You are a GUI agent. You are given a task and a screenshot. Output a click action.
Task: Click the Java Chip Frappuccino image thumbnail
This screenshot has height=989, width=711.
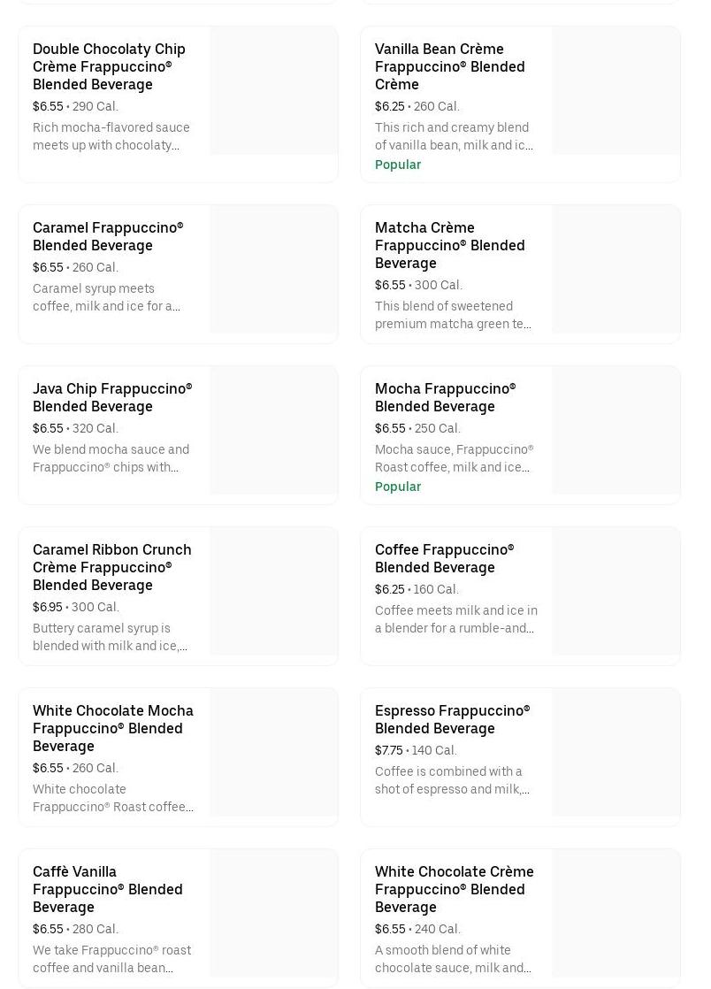273,431
